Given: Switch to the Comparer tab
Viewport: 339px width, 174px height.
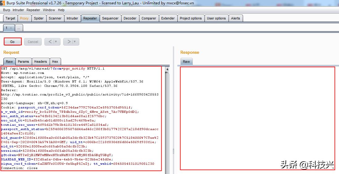Looking at the screenshot, I should click(149, 18).
